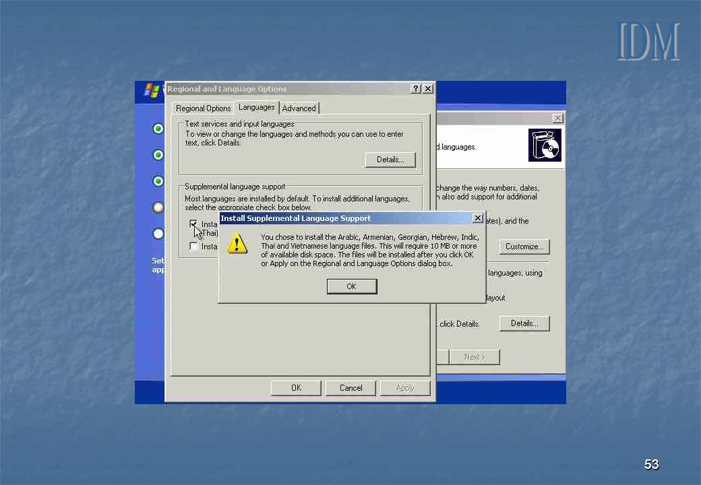The height and width of the screenshot is (485, 701).
Task: Select the Languages tab
Action: point(257,107)
